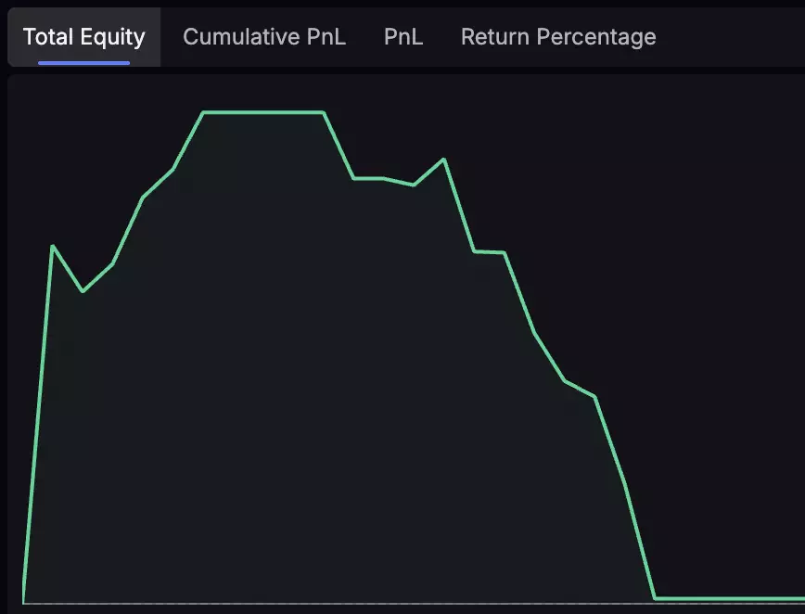Click the first sharp peak of the equity line

point(53,246)
